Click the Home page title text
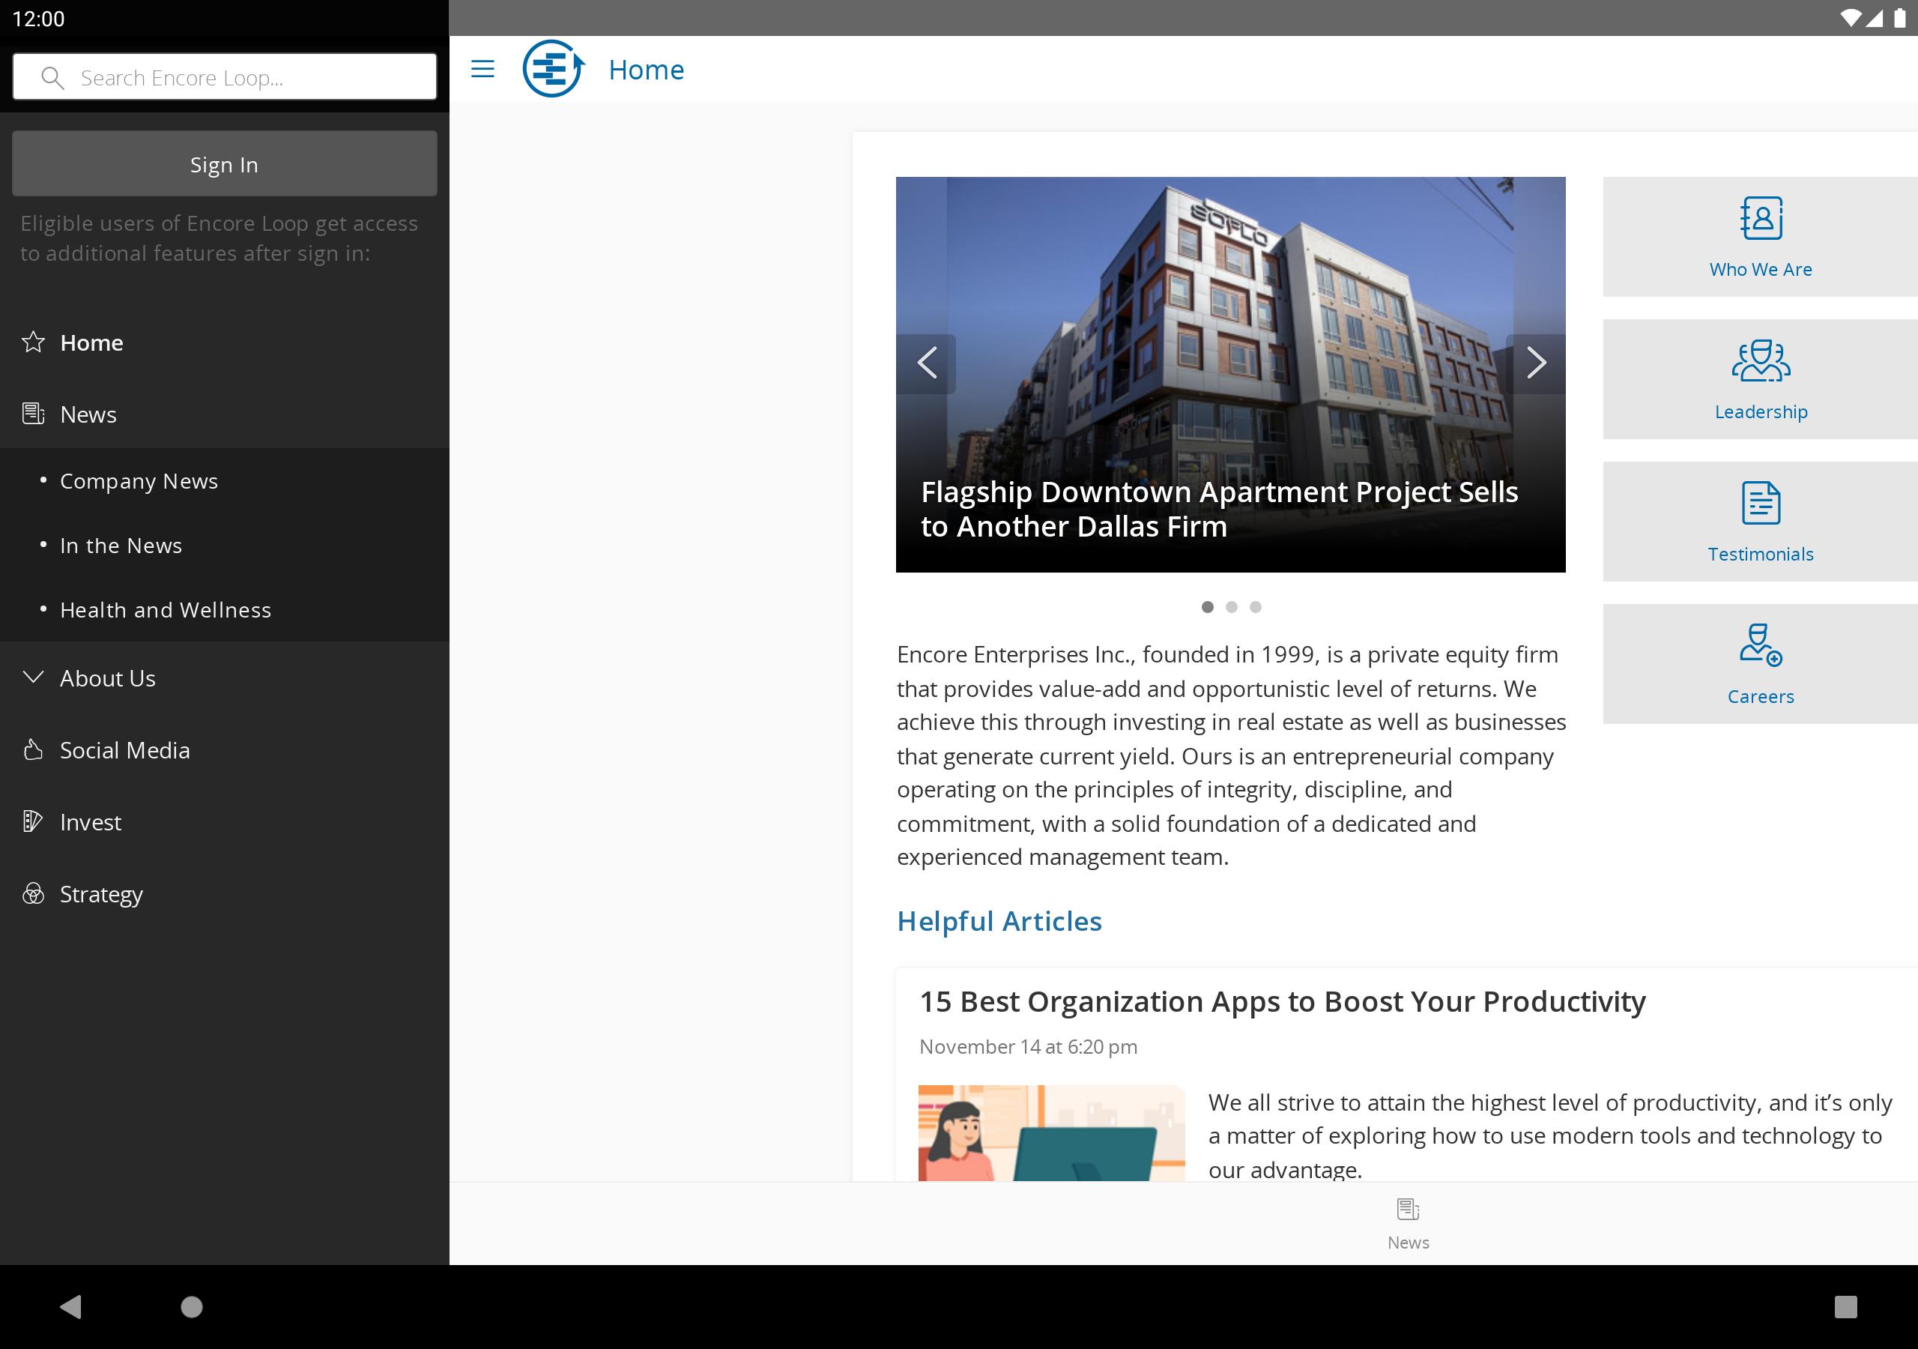Screen dimensions: 1918x1349 click(x=647, y=70)
